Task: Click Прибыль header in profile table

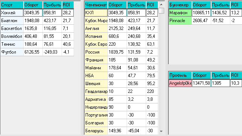Action: 221,75
